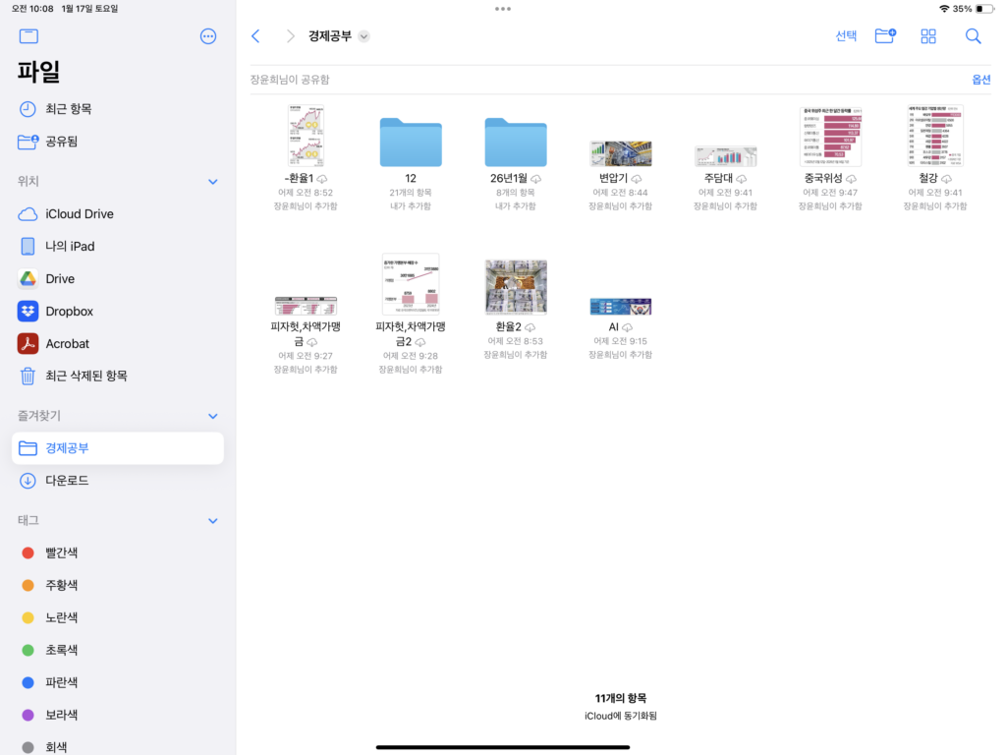Open the Files app sidebar folder icon
This screenshot has width=1006, height=755.
[x=28, y=35]
